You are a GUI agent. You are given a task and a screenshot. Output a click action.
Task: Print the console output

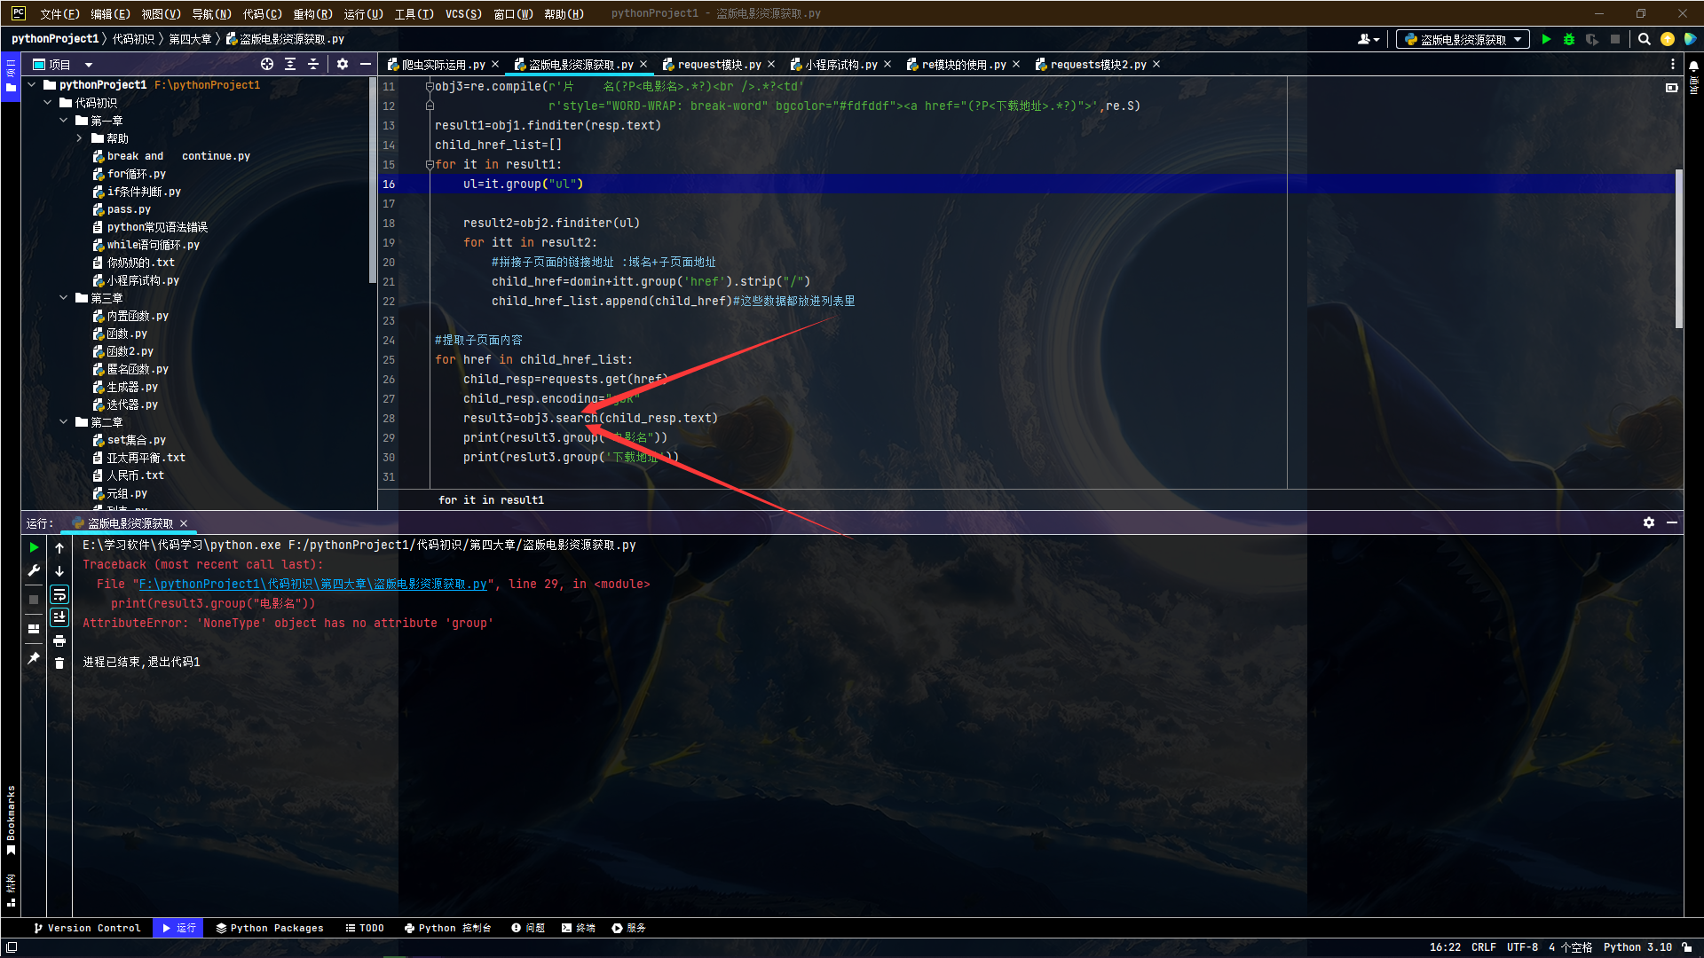59,640
